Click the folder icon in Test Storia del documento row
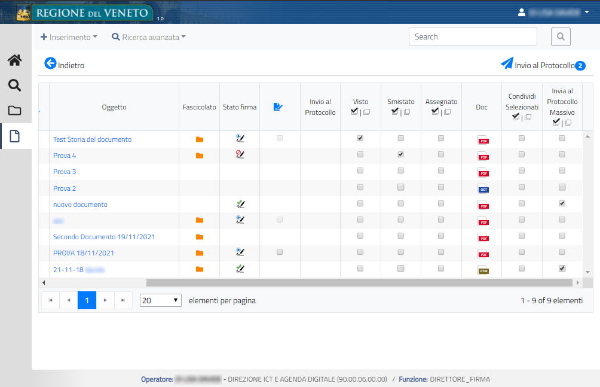Image resolution: width=600 pixels, height=387 pixels. coord(200,139)
